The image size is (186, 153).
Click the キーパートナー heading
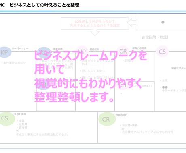(x=20, y=48)
